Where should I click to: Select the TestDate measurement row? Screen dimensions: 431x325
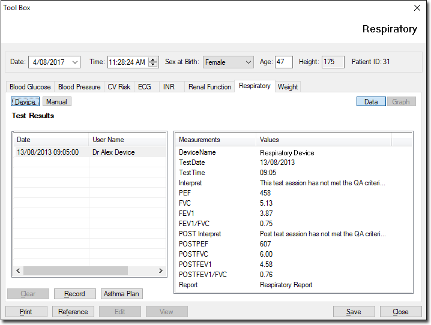coord(294,162)
